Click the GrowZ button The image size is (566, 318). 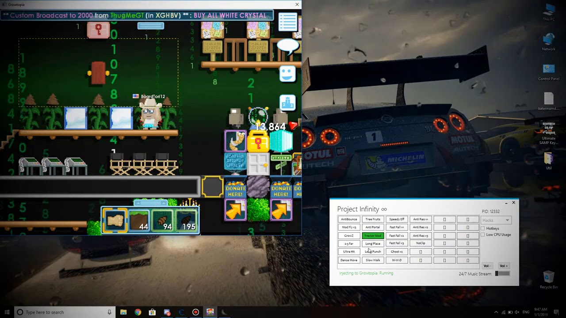(349, 235)
